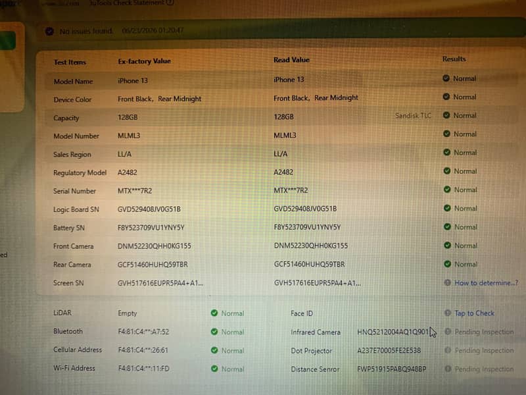Viewport: 526px width, 395px height.
Task: Click the Battery SN Normal status icon
Action: coord(447,226)
